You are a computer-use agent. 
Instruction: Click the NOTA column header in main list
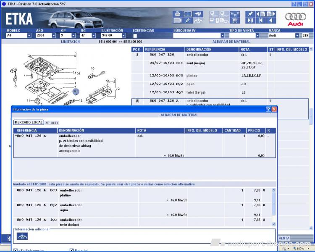click(x=253, y=50)
